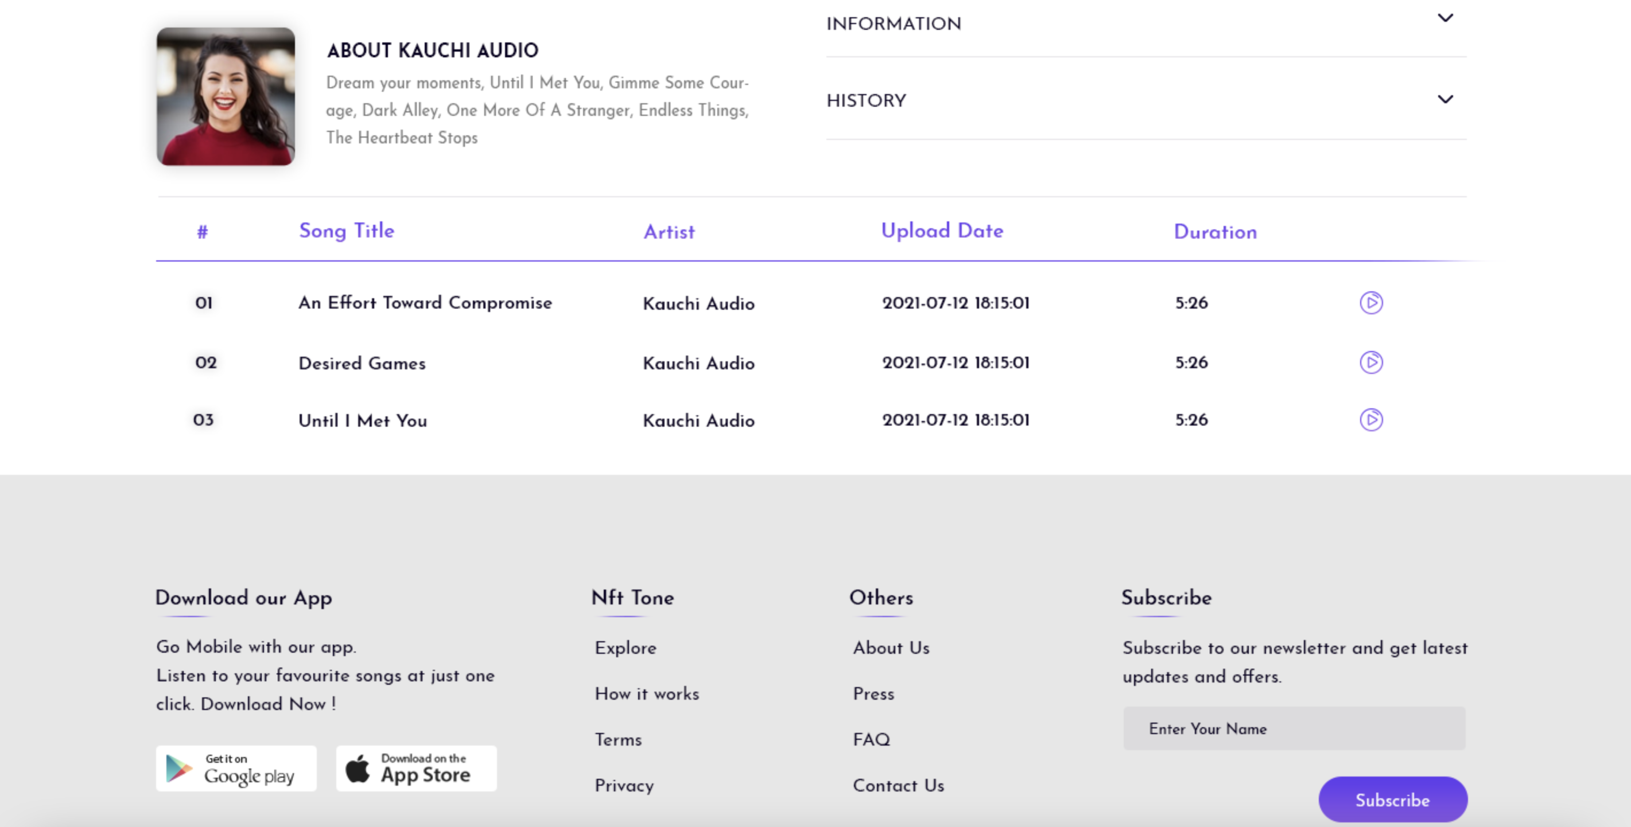Viewport: 1631px width, 827px height.
Task: Open the Privacy link
Action: [624, 785]
